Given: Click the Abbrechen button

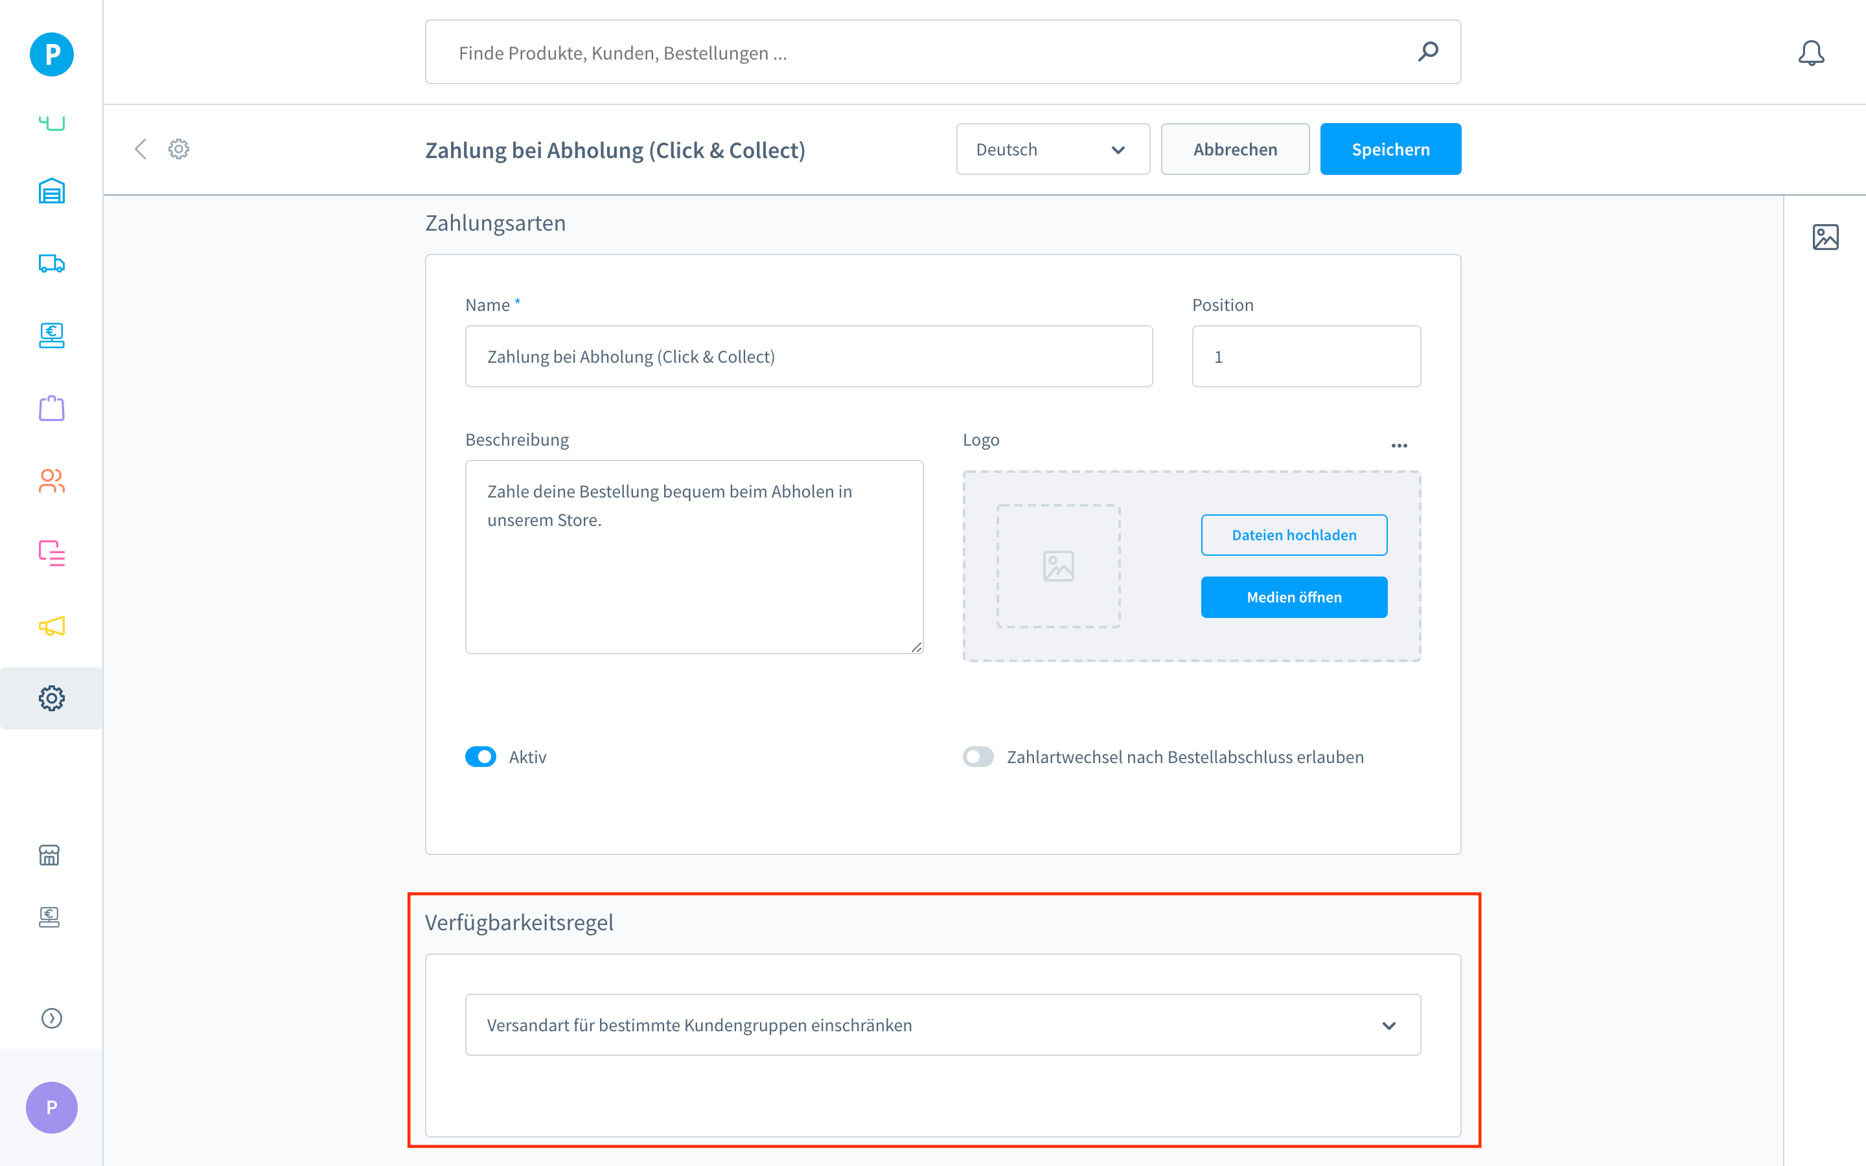Looking at the screenshot, I should click(1234, 150).
